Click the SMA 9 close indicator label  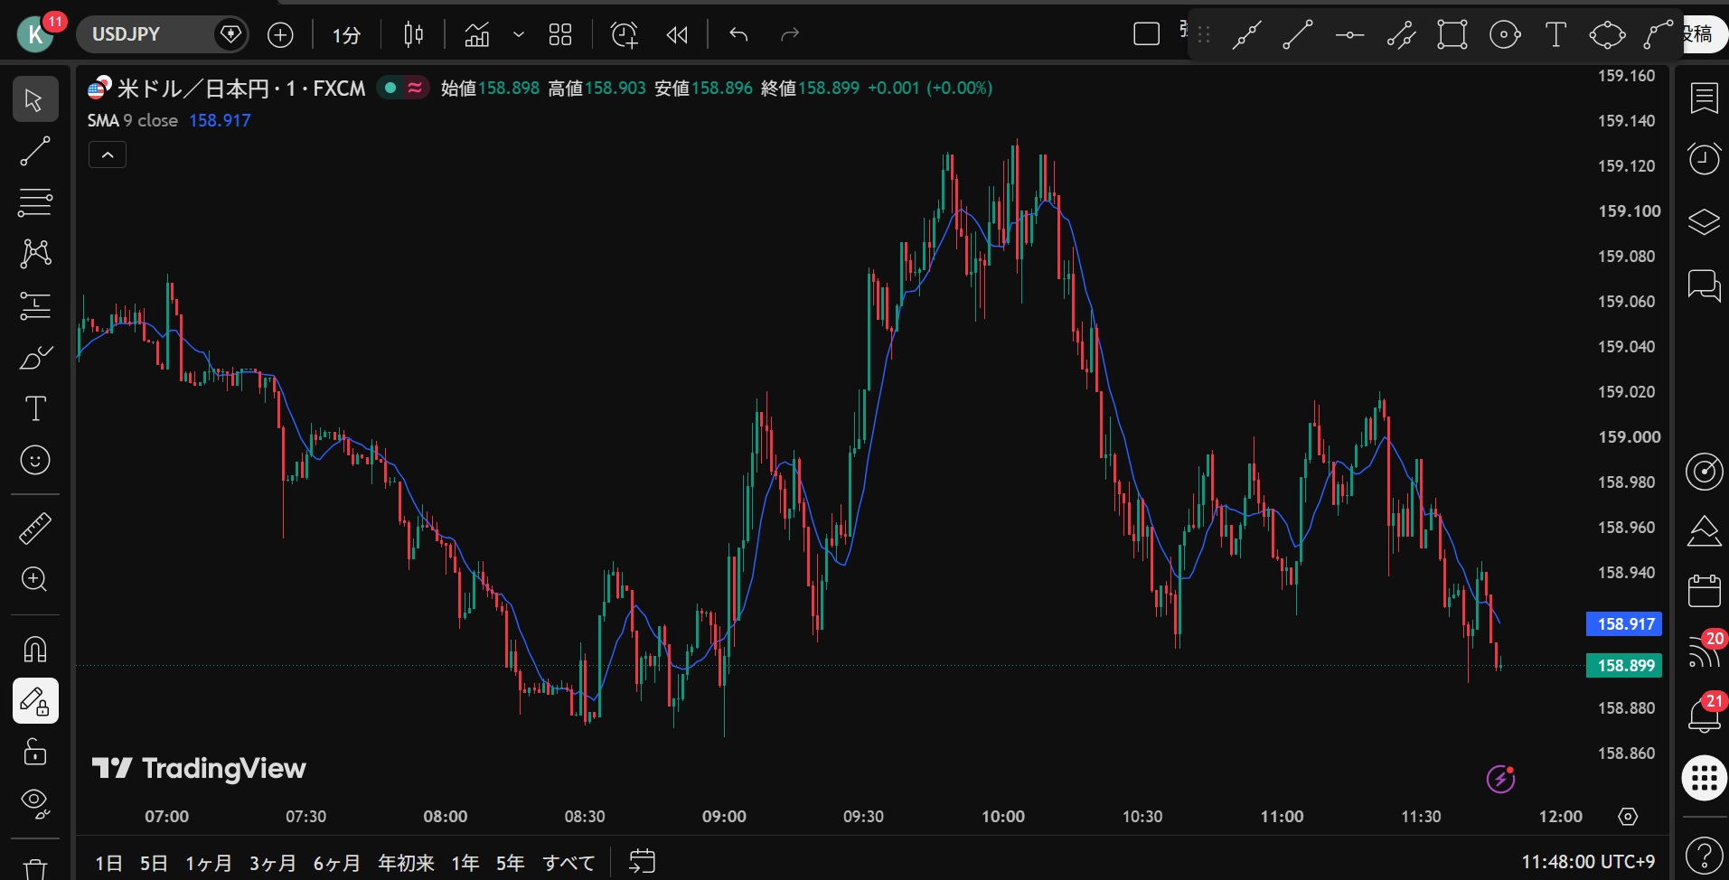coord(133,120)
